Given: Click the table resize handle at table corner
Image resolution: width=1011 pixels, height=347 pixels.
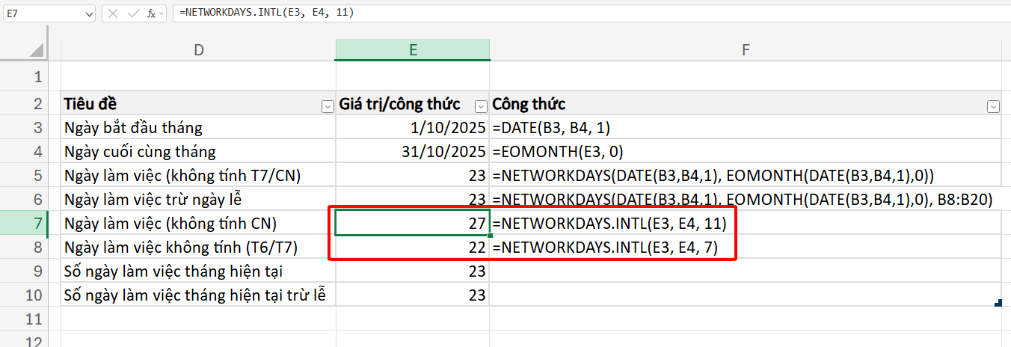Looking at the screenshot, I should pos(998,303).
